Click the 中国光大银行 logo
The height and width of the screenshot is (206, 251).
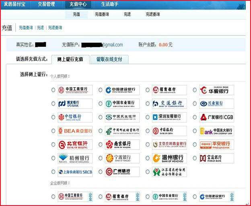pos(216,131)
